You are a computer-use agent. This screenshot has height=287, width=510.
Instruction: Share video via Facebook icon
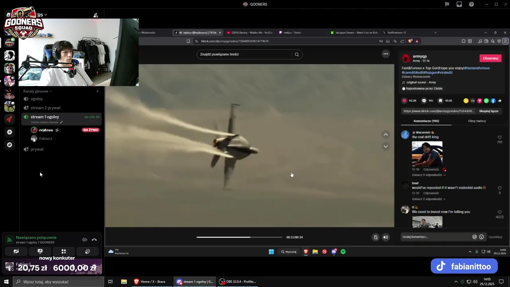[x=493, y=101]
